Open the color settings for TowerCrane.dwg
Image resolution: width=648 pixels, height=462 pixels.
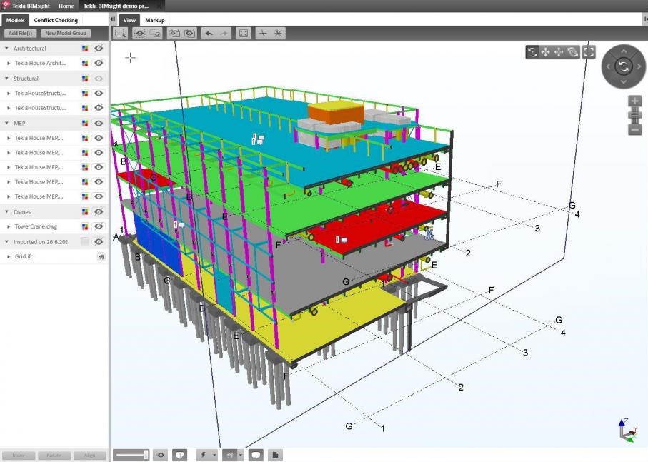click(x=85, y=226)
